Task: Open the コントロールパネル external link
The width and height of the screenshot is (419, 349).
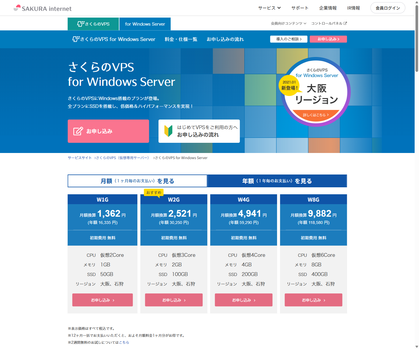Action: coord(329,23)
